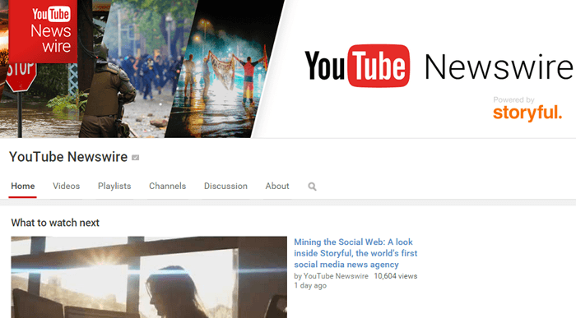
Task: Open the Mining the Social Web video title
Action: coord(355,253)
